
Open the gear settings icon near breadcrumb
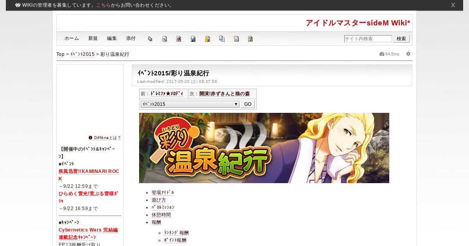[408, 54]
